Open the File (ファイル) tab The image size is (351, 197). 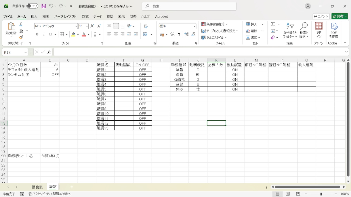tap(8, 16)
